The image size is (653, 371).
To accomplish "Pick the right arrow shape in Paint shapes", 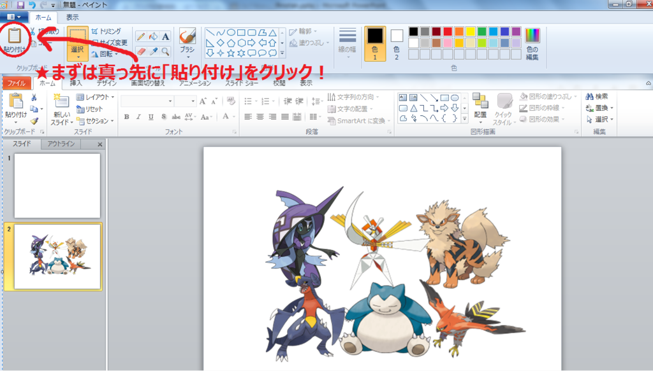I will click(251, 43).
